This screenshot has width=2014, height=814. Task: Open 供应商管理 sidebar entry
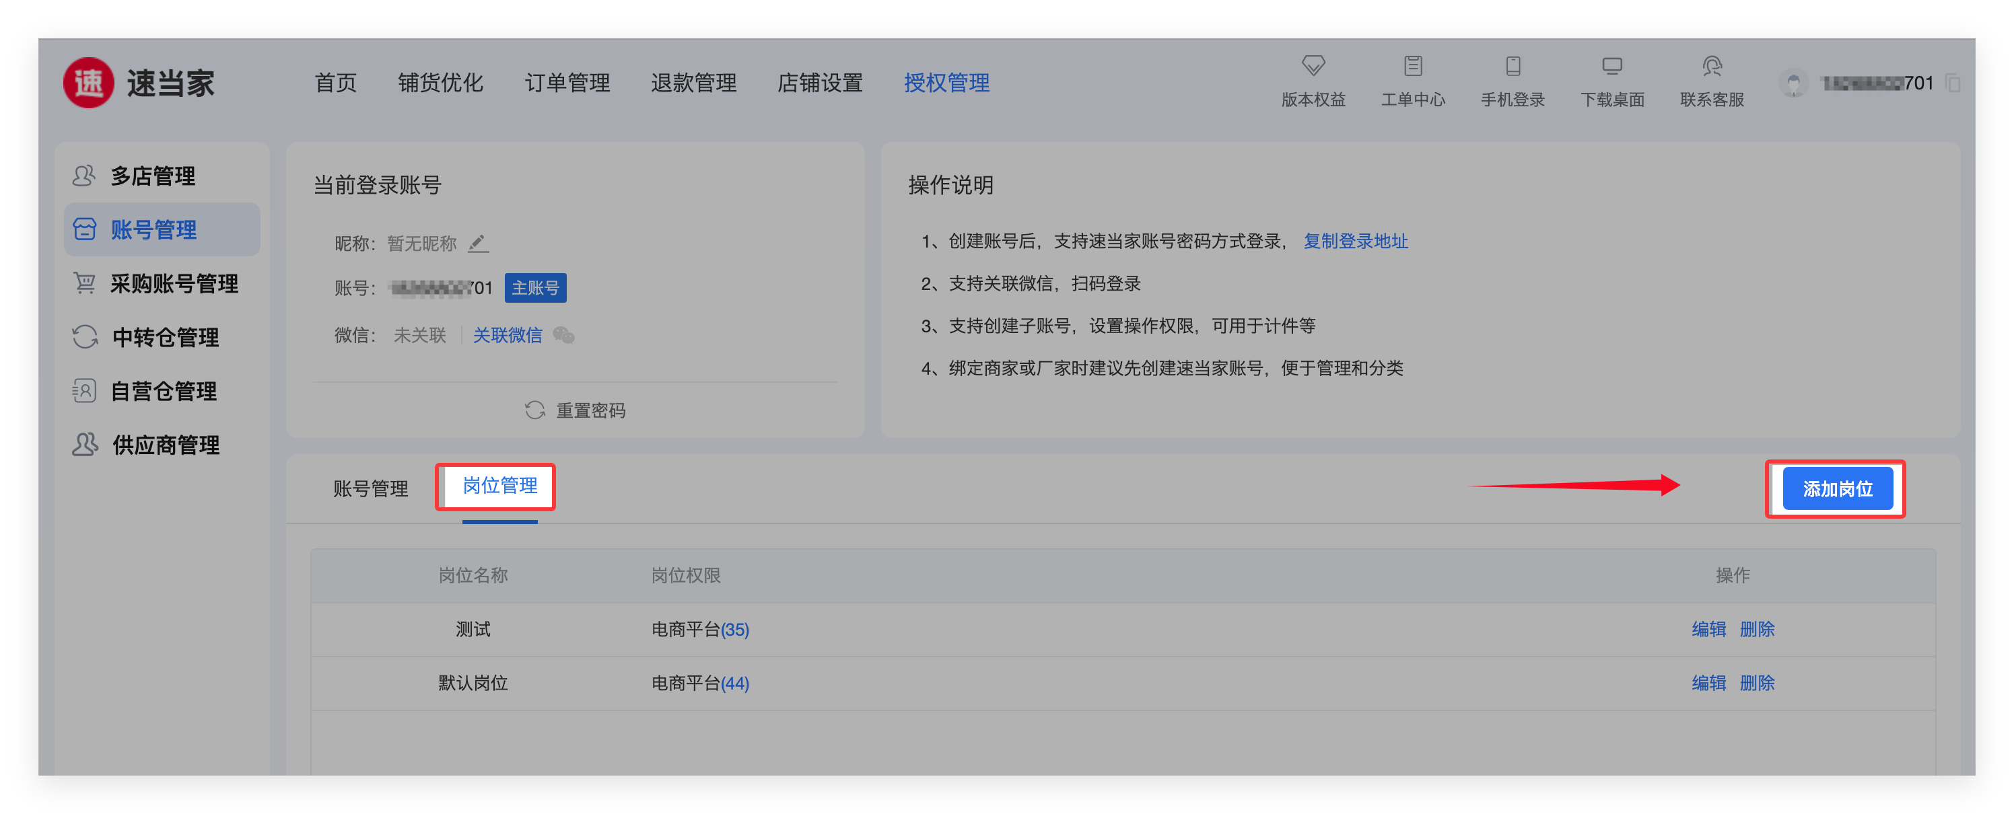(166, 445)
